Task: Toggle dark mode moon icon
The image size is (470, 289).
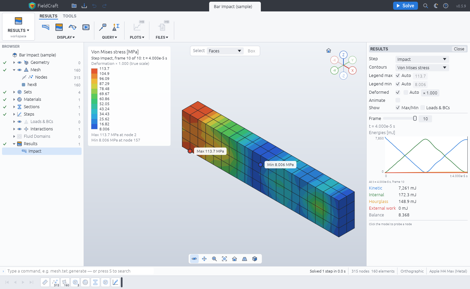Action: tap(436, 6)
